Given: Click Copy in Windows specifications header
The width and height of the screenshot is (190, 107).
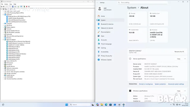Looking at the screenshot, I should (x=179, y=91).
